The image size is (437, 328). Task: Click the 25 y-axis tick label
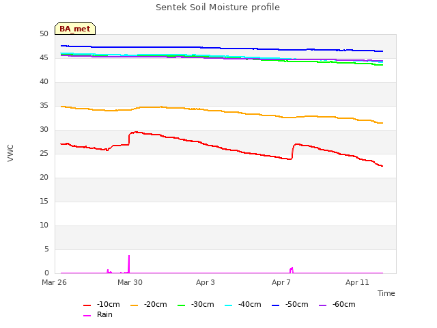pyautogui.click(x=44, y=153)
